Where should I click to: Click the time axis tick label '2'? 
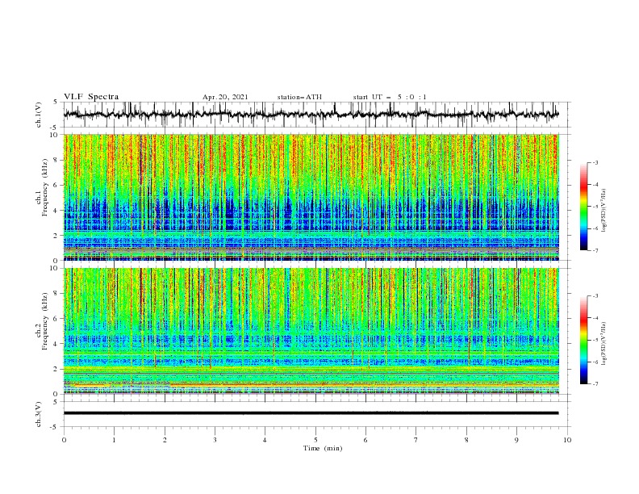click(x=165, y=440)
